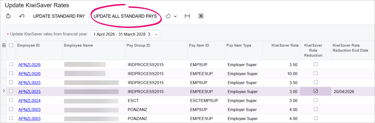Tick the select-all checkbox in header
The width and height of the screenshot is (375, 123).
11,45
